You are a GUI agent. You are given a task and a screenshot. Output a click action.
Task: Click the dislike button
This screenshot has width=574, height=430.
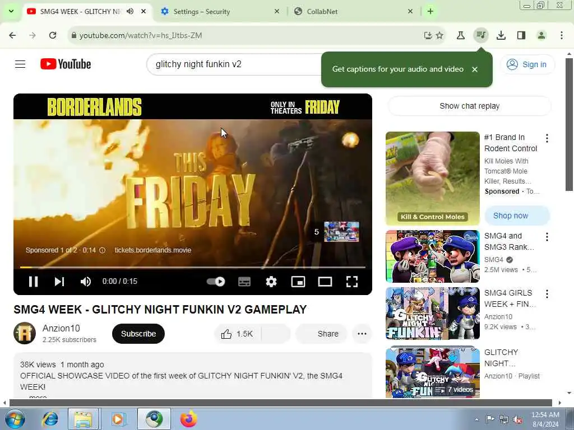pos(276,334)
